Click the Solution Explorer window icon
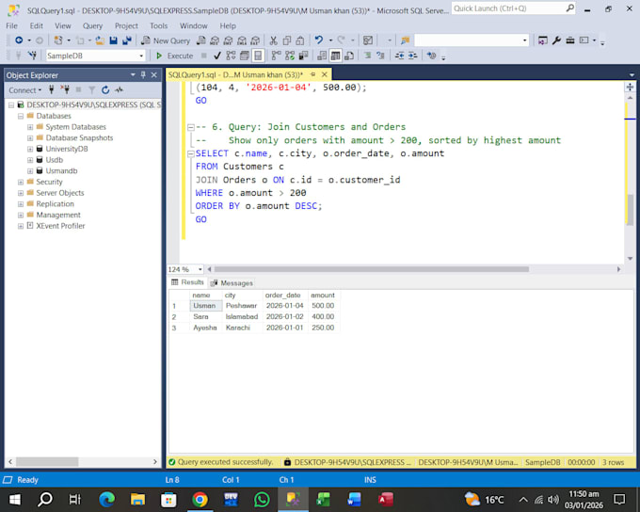 click(x=542, y=40)
